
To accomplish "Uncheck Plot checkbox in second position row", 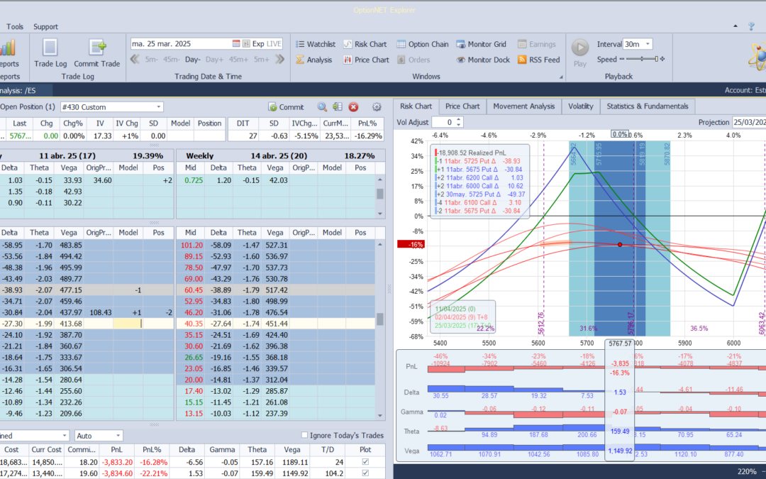I will click(365, 473).
